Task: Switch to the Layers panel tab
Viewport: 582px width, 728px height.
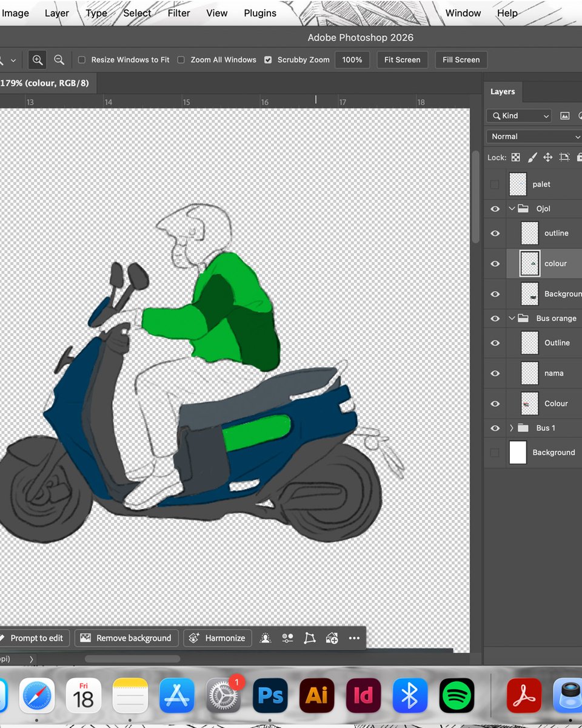Action: coord(503,92)
